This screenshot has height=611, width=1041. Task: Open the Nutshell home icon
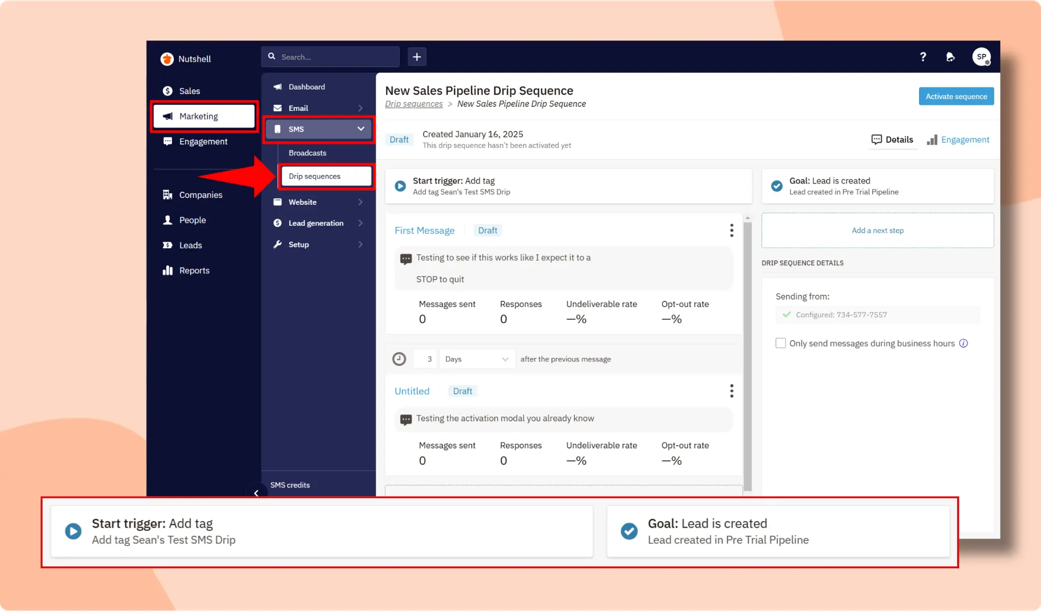click(168, 59)
